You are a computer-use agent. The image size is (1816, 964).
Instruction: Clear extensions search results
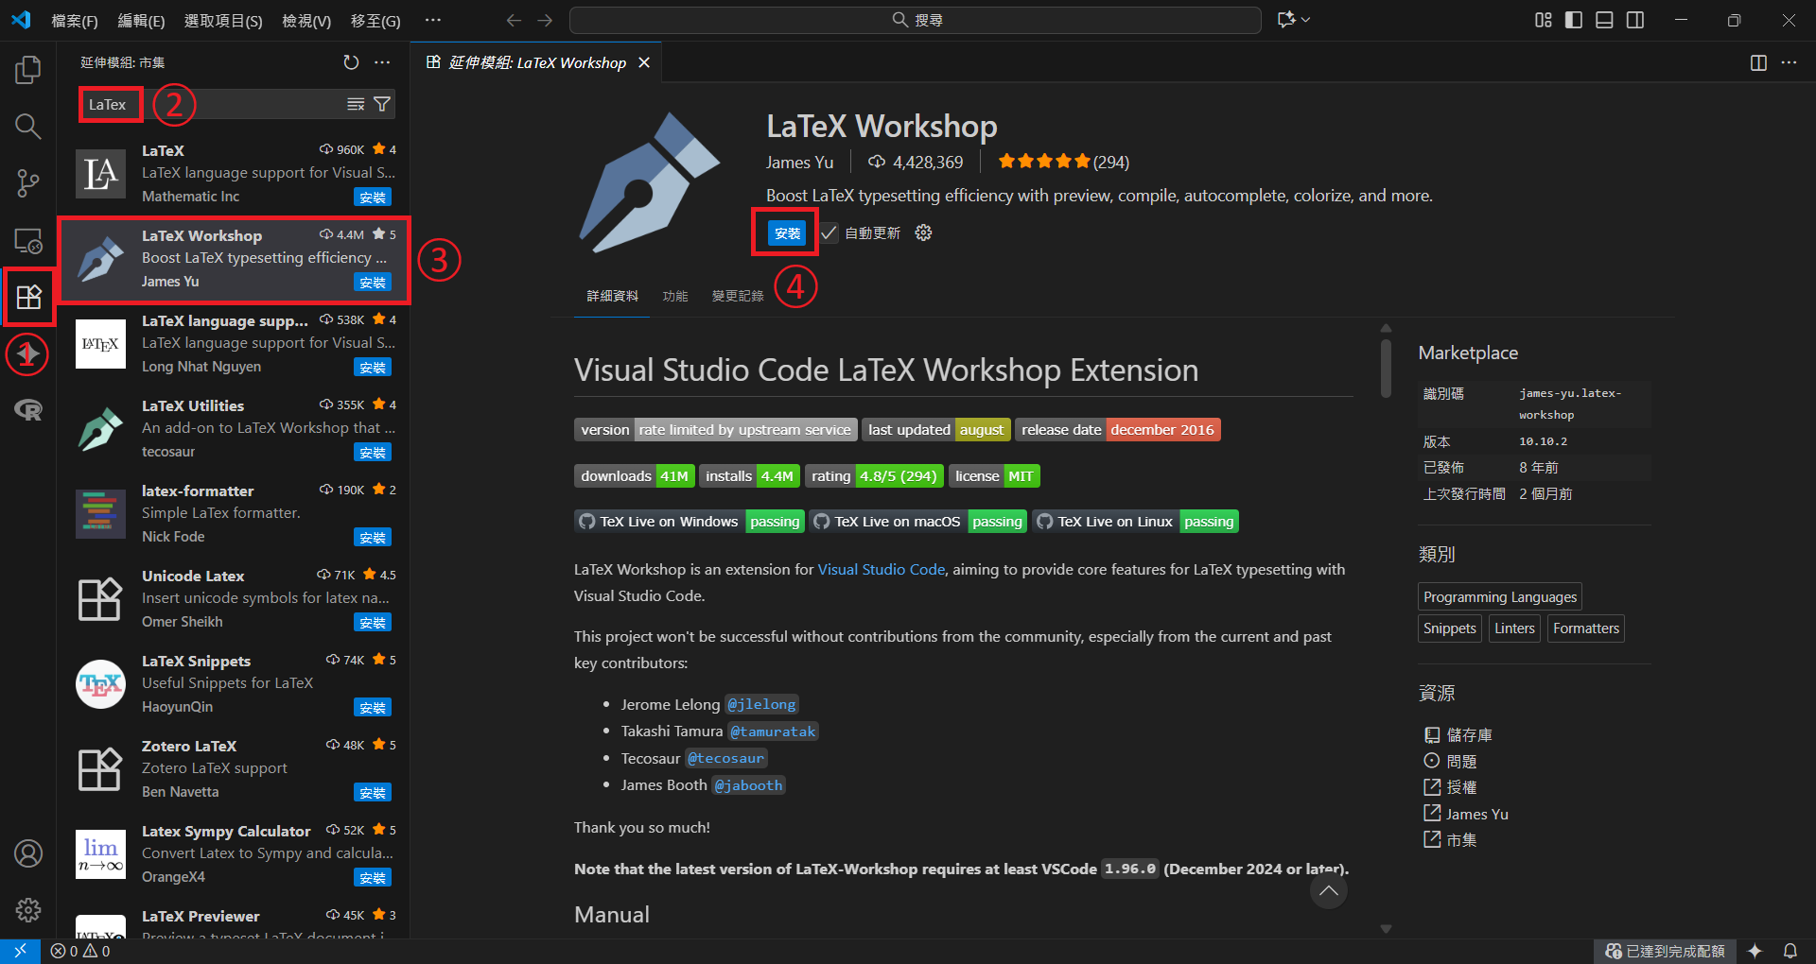(x=356, y=105)
